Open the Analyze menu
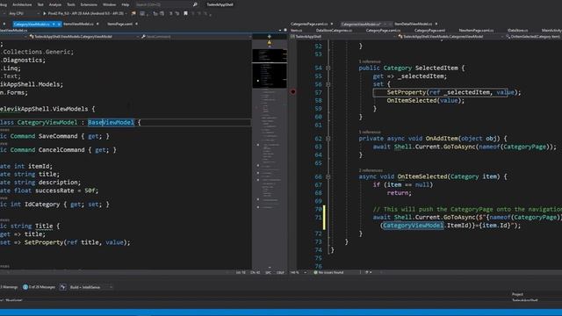The width and height of the screenshot is (562, 316). tap(54, 4)
